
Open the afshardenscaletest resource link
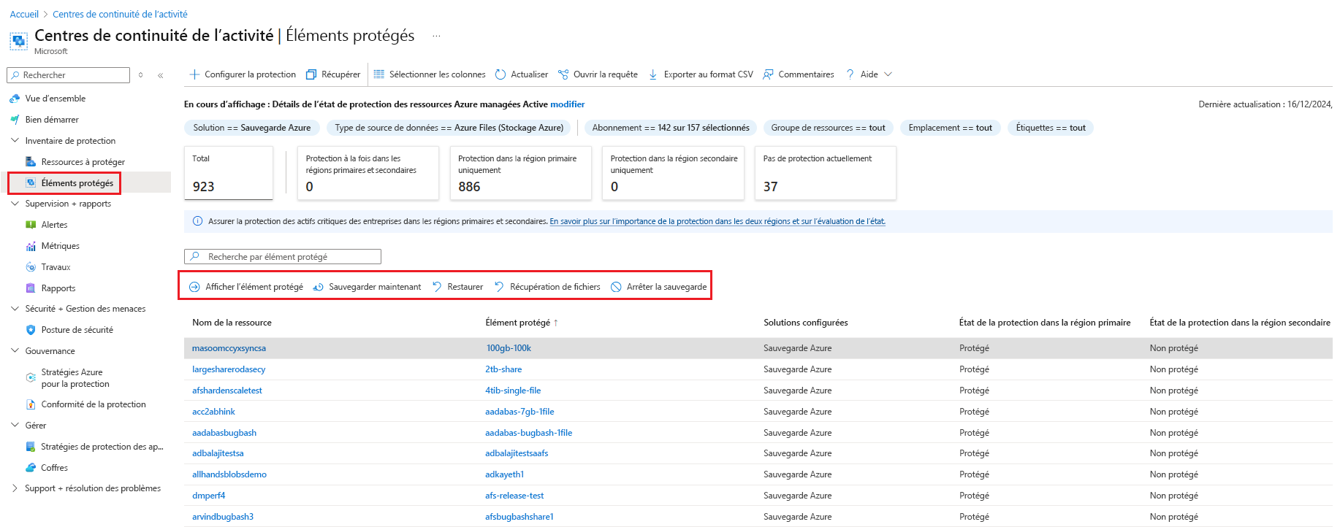[x=226, y=391]
